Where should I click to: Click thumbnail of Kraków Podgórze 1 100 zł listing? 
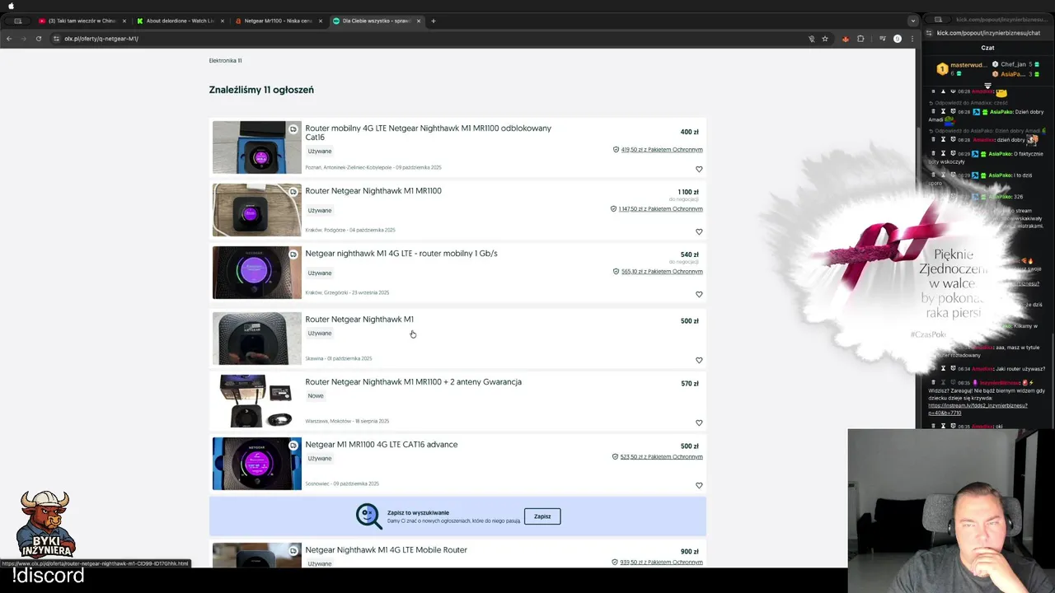pyautogui.click(x=257, y=210)
